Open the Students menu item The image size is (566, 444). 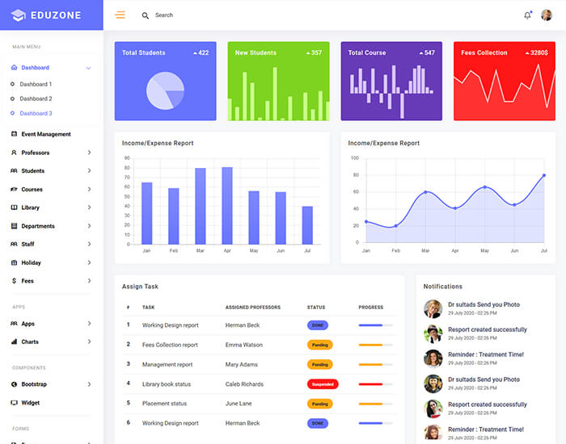[x=33, y=171]
